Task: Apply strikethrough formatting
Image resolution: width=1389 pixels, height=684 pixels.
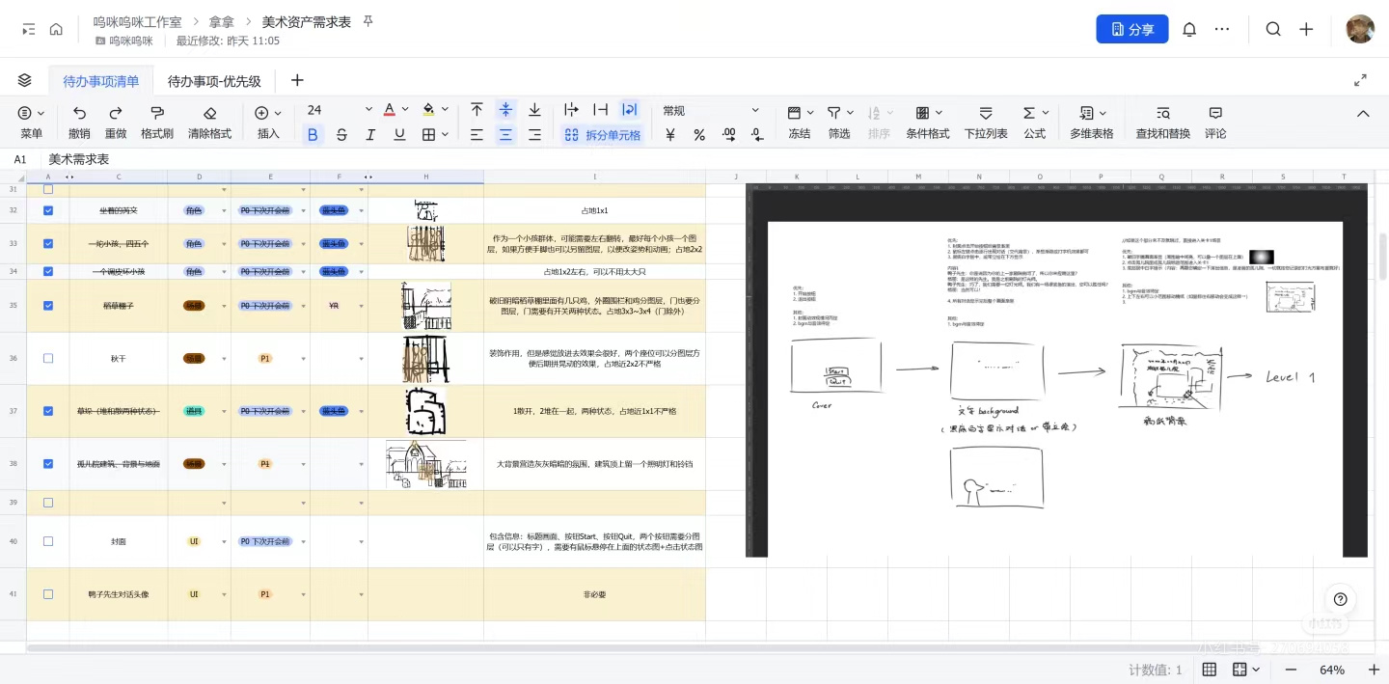Action: click(x=341, y=135)
